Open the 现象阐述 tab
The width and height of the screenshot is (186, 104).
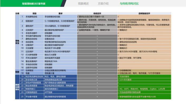pos(83,3)
